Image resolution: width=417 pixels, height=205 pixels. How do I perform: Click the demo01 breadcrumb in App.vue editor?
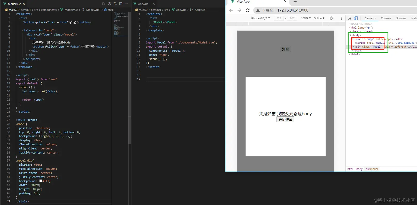(156, 10)
